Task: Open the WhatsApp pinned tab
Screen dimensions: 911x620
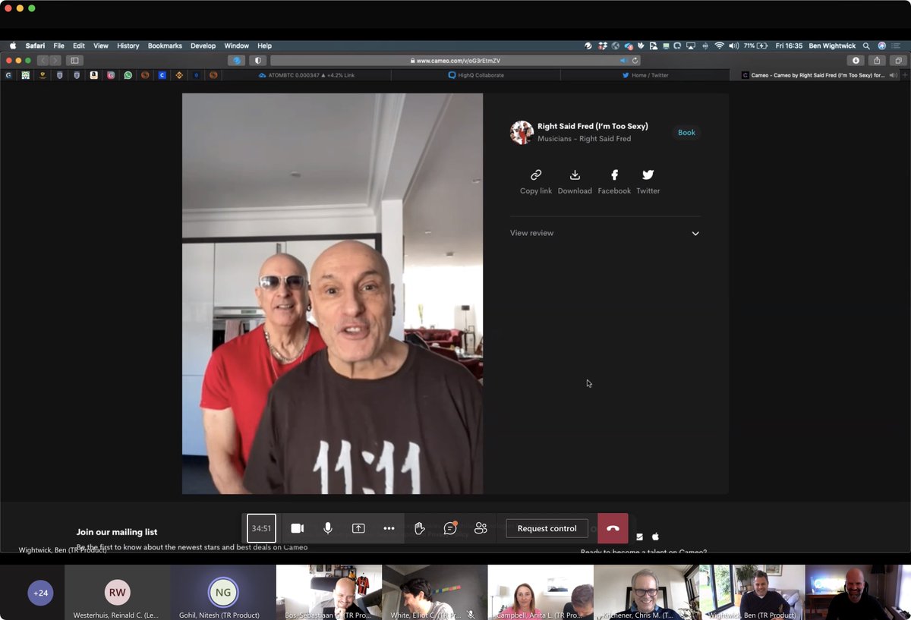Action: coord(128,75)
